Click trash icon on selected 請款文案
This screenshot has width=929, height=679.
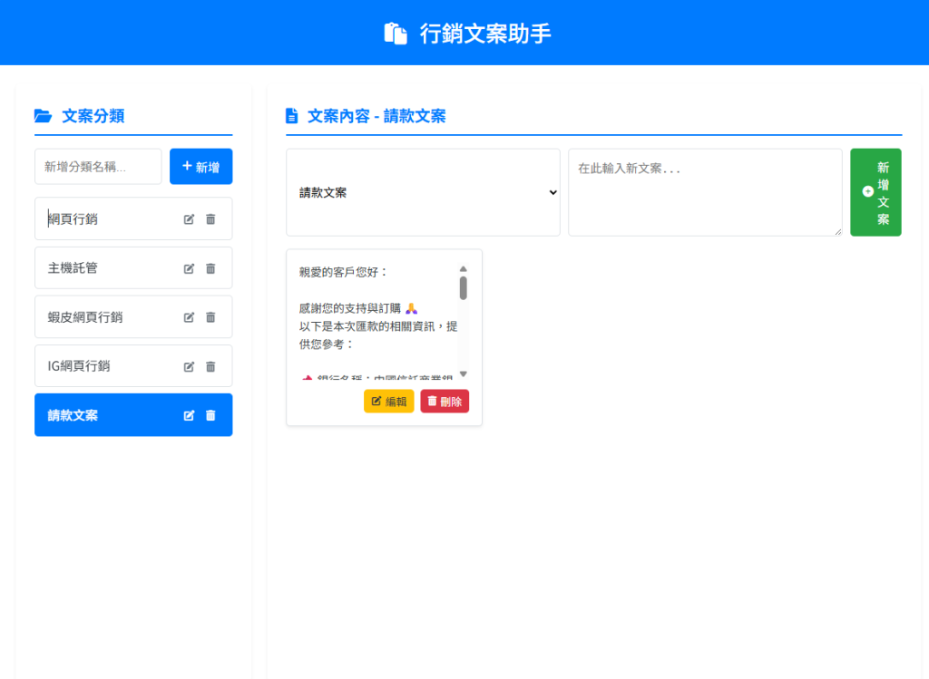pos(210,415)
